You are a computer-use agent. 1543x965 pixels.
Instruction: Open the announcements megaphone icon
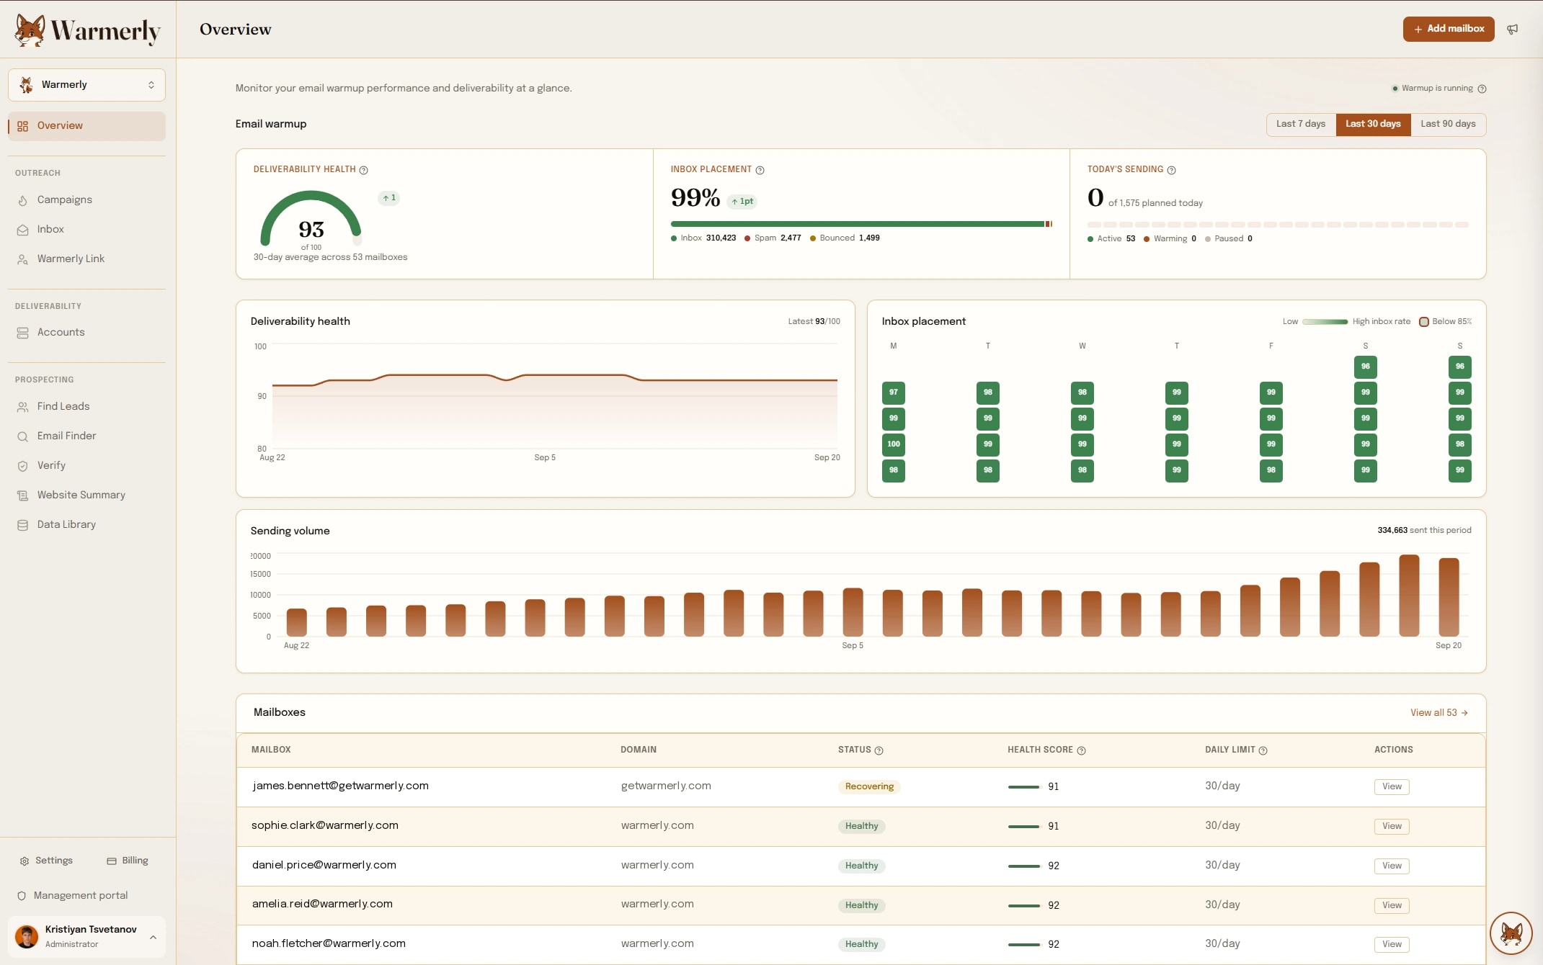click(x=1513, y=30)
